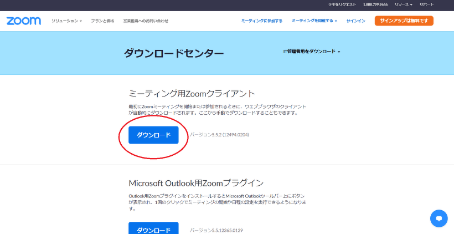The width and height of the screenshot is (454, 234).
Task: Open the サポート link
Action: click(427, 4)
